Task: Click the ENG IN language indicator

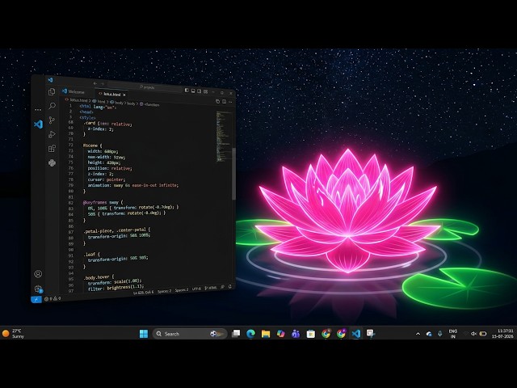Action: pyautogui.click(x=453, y=334)
